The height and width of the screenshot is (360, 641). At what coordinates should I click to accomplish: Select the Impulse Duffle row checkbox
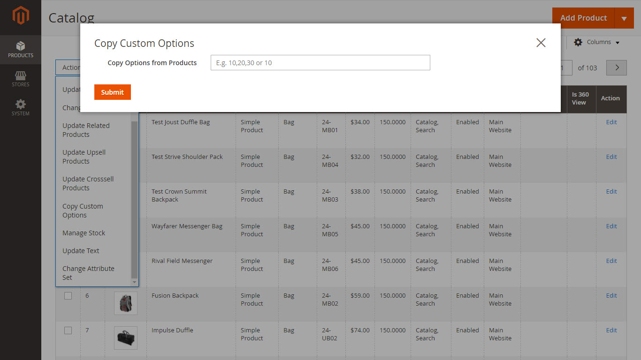(x=68, y=330)
